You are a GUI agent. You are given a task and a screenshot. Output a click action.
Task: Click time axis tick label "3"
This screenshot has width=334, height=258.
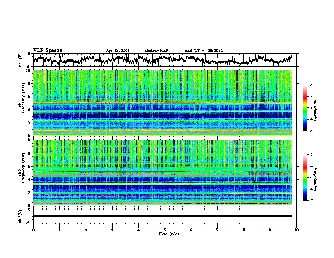tap(112, 230)
